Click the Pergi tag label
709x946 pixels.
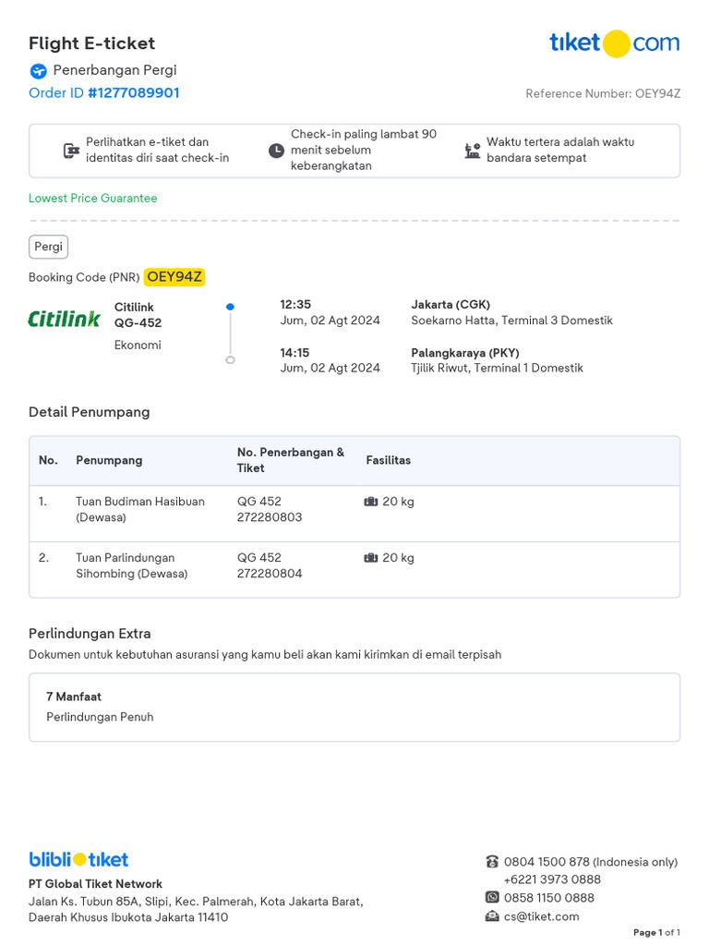pyautogui.click(x=48, y=247)
